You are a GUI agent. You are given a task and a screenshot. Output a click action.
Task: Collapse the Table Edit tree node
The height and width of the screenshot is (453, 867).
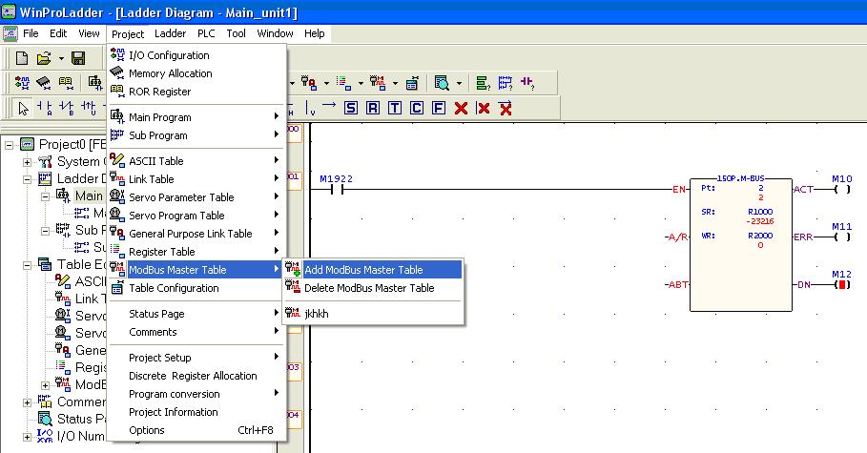[x=27, y=265]
